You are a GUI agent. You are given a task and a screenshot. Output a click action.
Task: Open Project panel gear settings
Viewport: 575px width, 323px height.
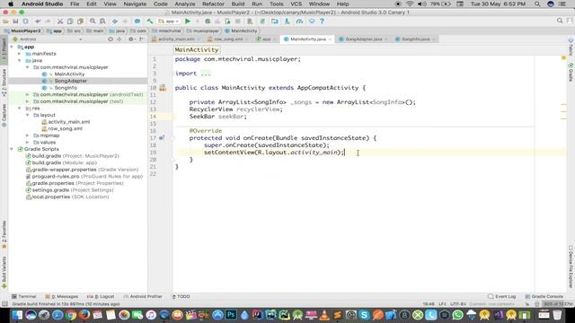point(131,39)
